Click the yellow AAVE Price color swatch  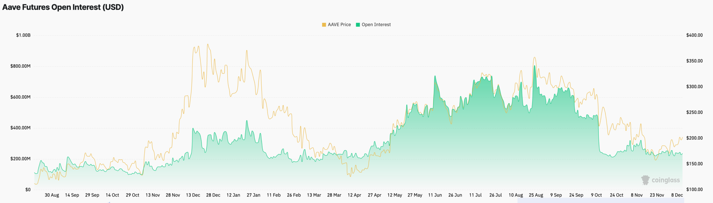click(324, 25)
